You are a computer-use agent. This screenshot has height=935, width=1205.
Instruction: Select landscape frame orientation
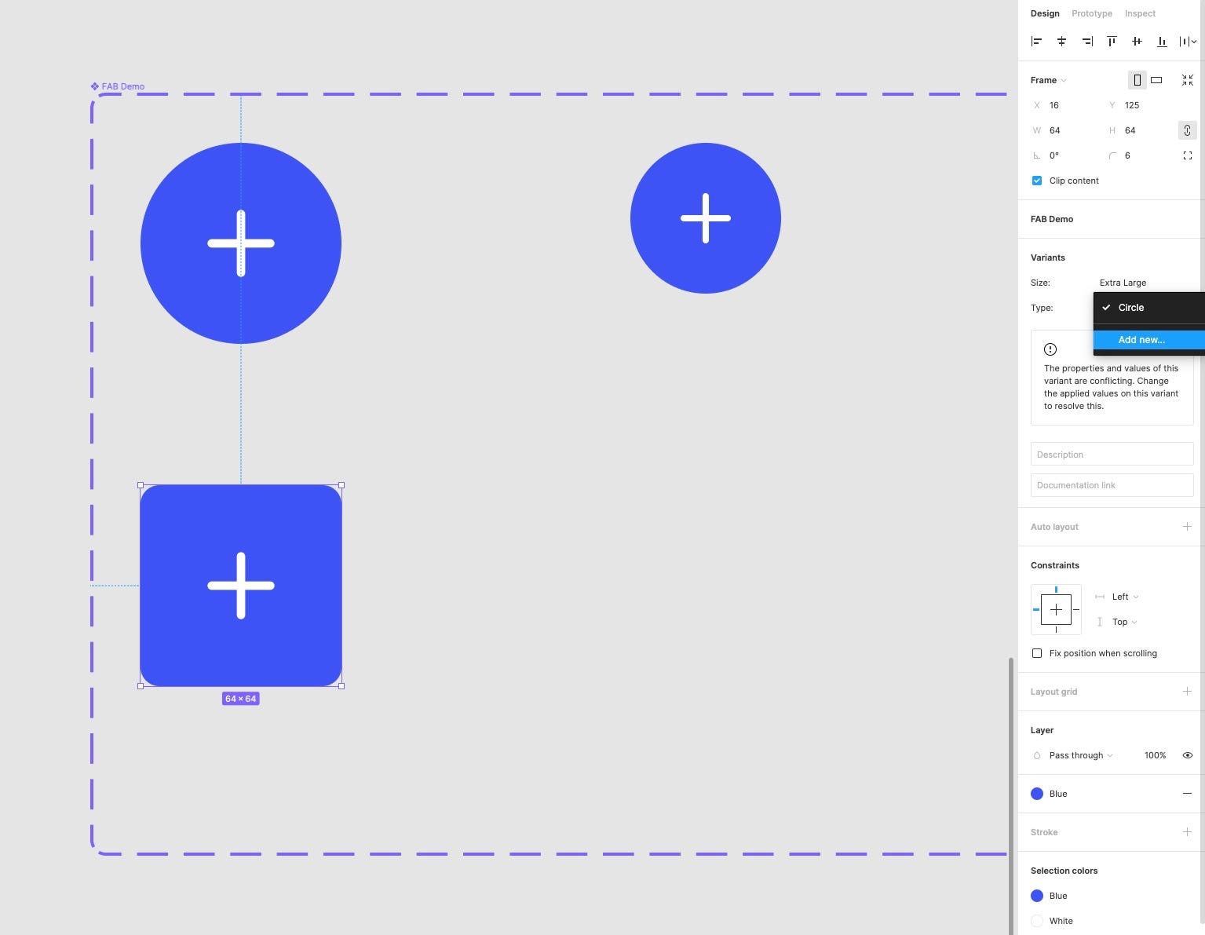[1156, 80]
